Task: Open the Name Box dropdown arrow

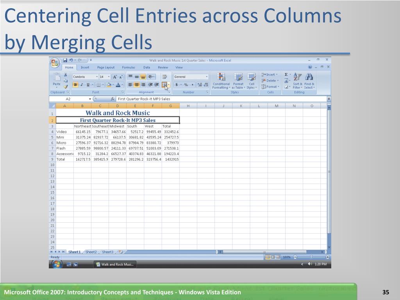Action: click(x=90, y=99)
